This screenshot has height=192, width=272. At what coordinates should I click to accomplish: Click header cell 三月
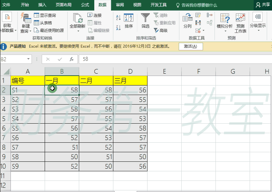[130, 81]
